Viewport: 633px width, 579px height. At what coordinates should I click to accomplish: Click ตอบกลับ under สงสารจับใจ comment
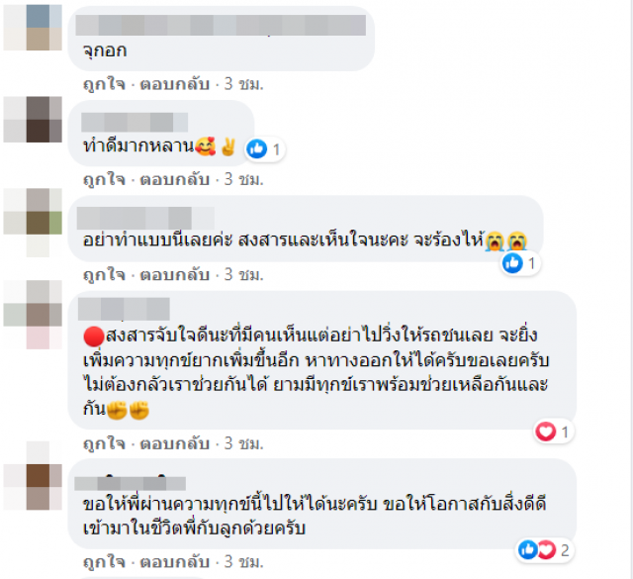174,443
